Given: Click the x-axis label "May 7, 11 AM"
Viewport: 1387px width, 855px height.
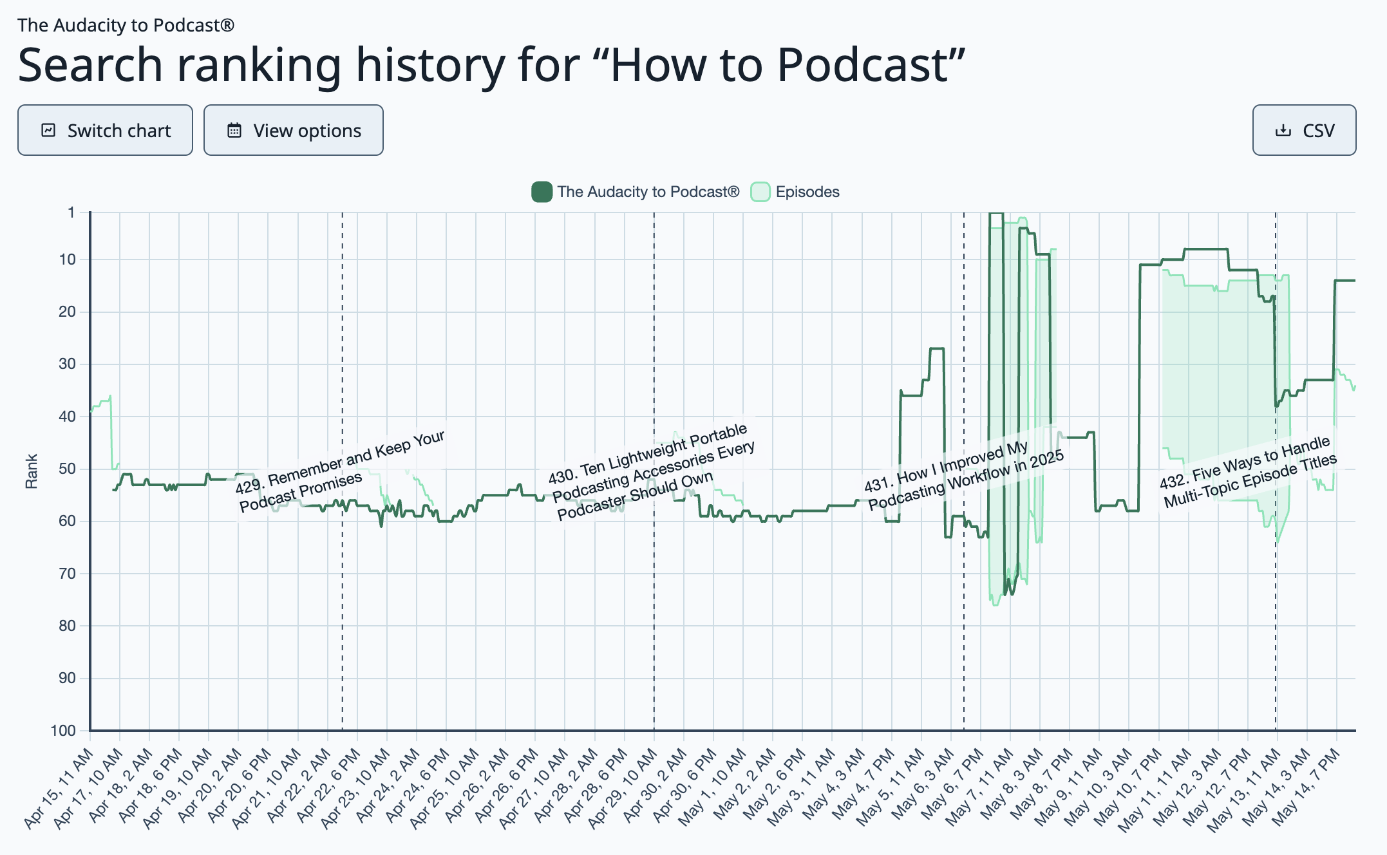Looking at the screenshot, I should click(x=981, y=787).
